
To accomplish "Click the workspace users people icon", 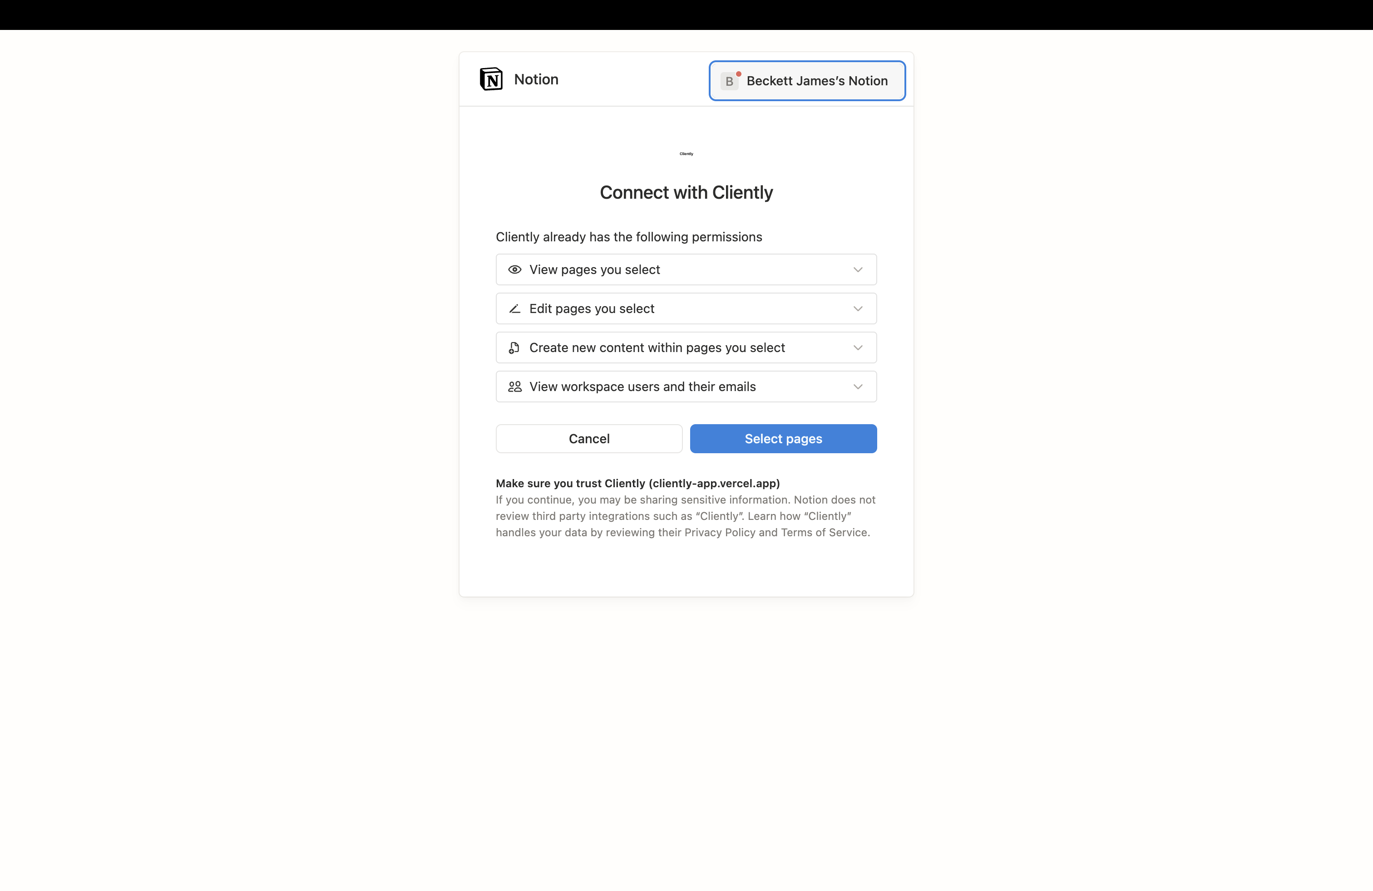I will pos(514,387).
